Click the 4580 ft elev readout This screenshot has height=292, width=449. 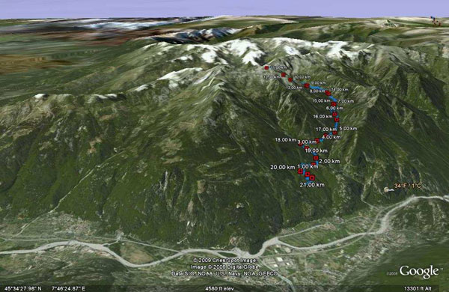pos(219,288)
